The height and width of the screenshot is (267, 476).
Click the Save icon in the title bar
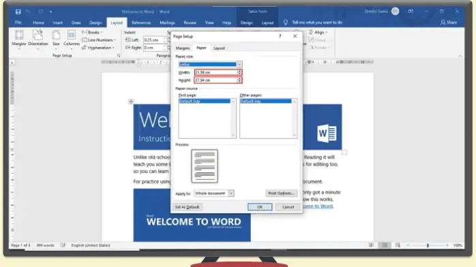coord(18,12)
